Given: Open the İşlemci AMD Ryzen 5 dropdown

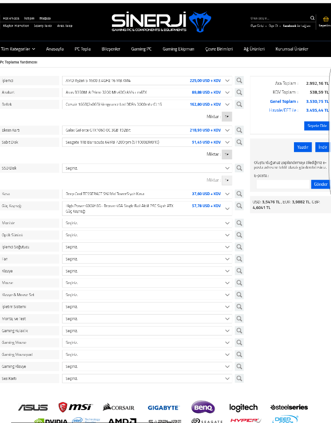Looking at the screenshot, I should click(147, 81).
